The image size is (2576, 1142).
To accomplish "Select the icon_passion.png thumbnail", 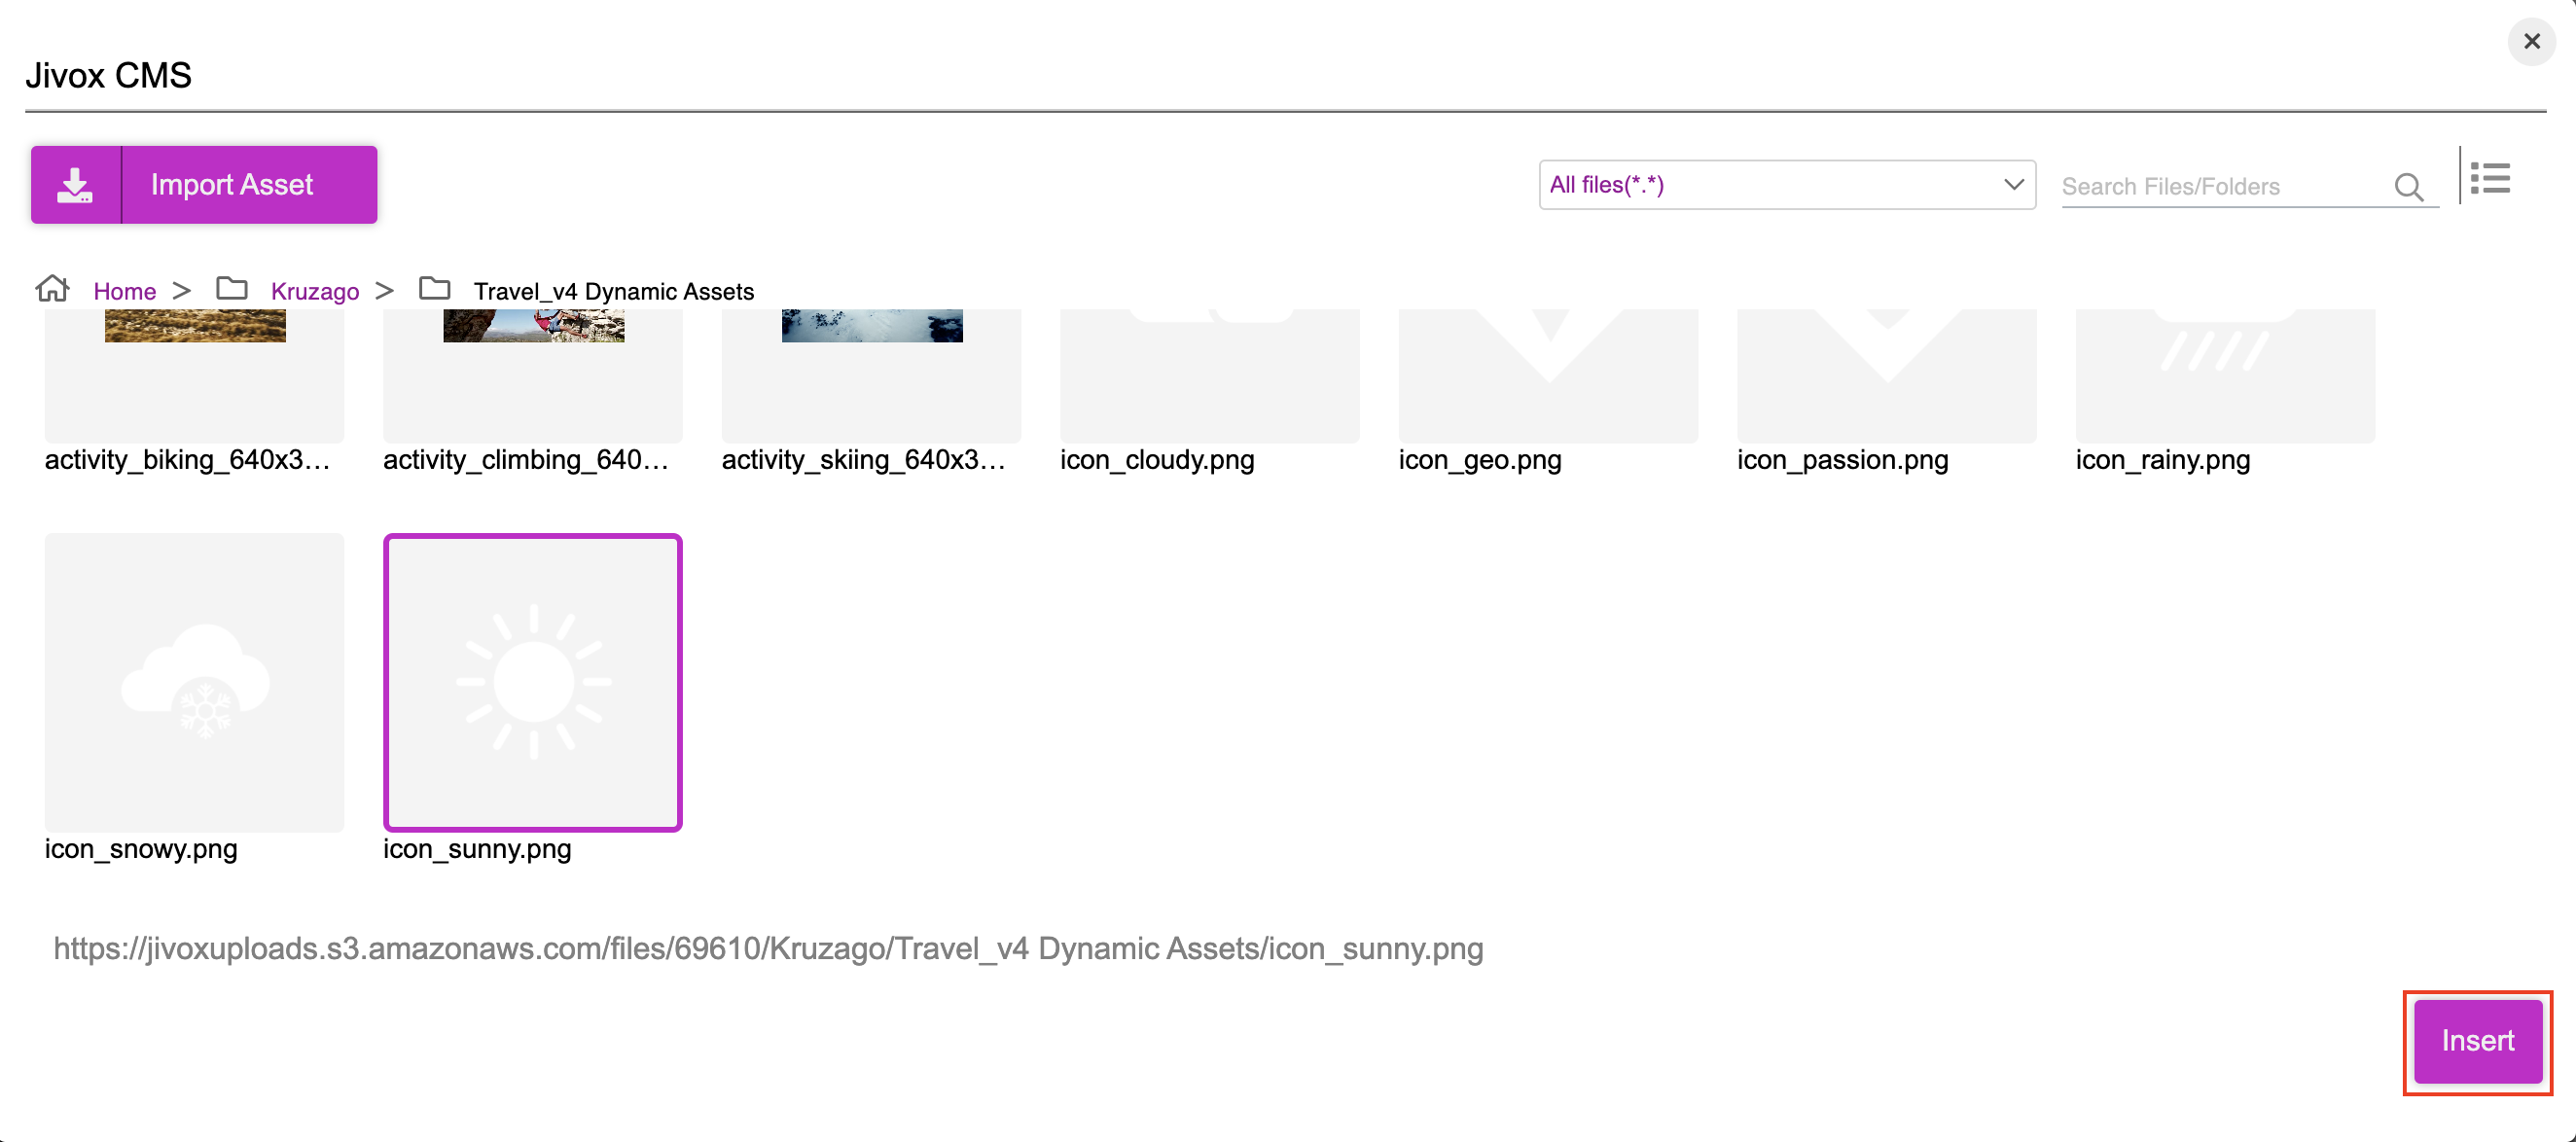I will (x=1887, y=376).
